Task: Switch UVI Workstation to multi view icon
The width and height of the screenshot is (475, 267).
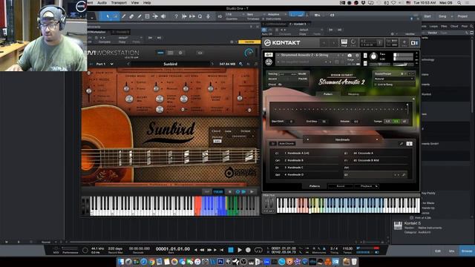Action: [171, 53]
